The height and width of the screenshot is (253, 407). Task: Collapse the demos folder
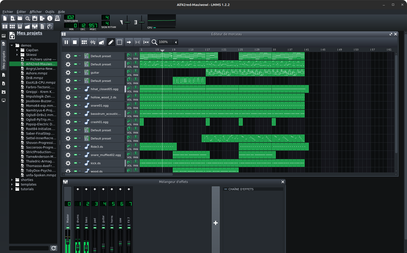click(12, 46)
